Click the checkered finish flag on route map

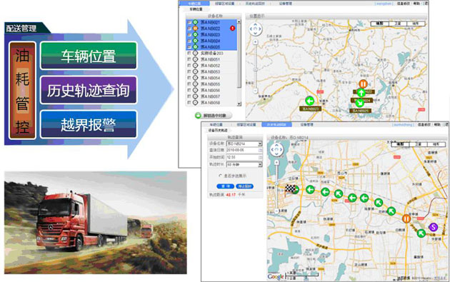[x=291, y=188]
